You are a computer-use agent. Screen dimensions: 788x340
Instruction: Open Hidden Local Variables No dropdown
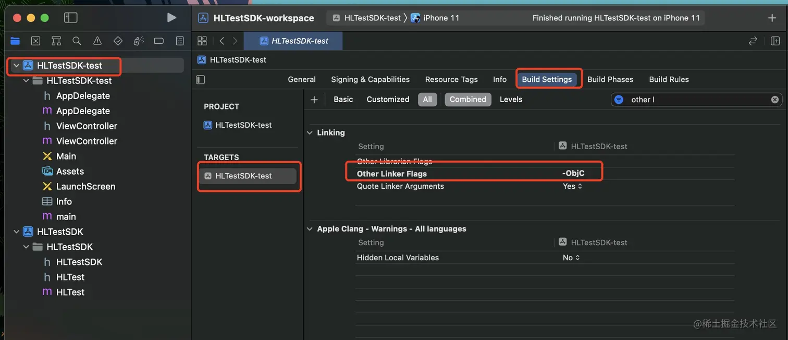tap(571, 258)
